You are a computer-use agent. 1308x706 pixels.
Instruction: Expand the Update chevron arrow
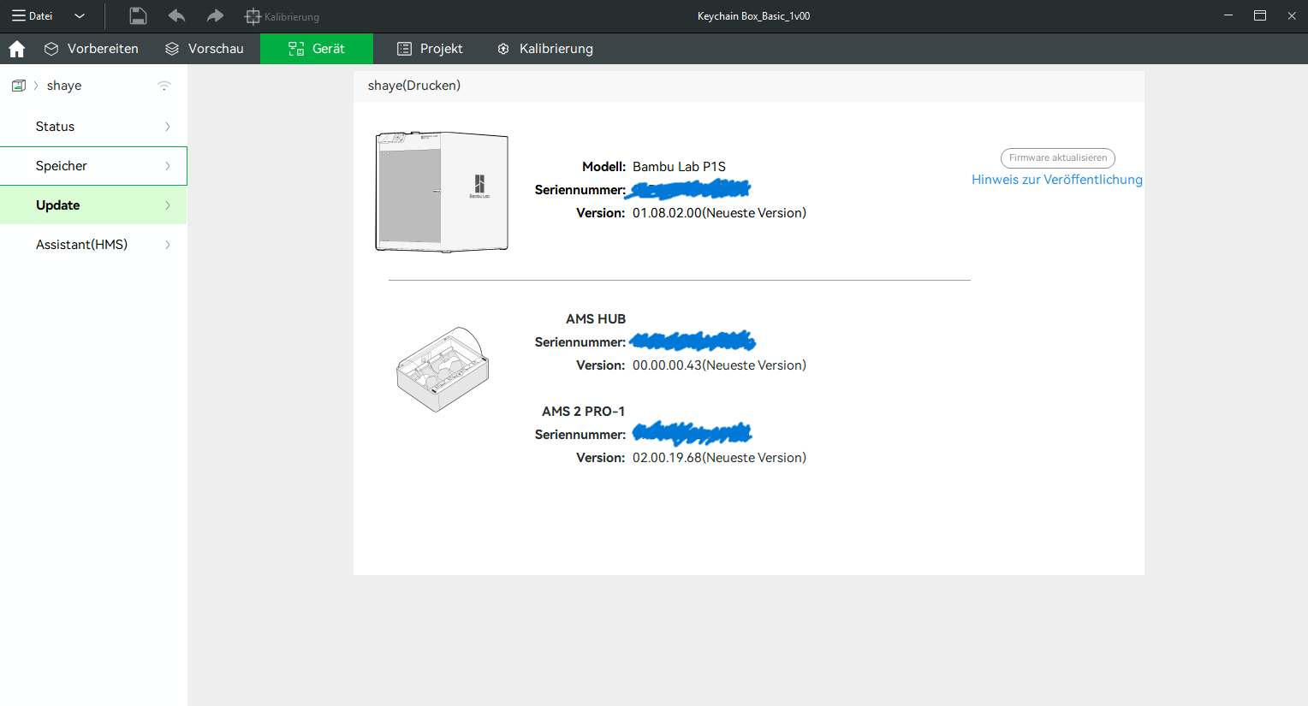pyautogui.click(x=168, y=205)
